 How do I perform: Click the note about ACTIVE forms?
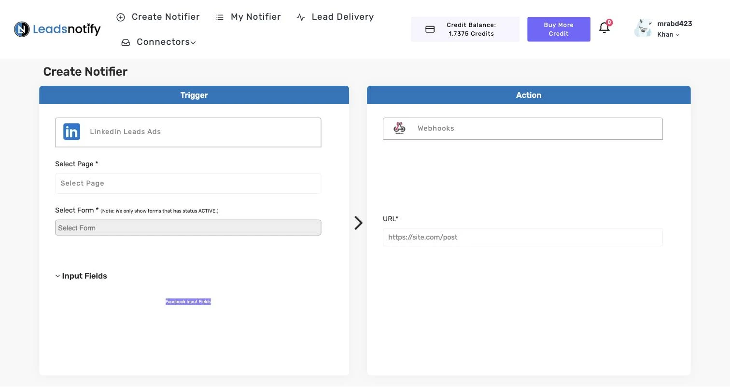pyautogui.click(x=159, y=211)
